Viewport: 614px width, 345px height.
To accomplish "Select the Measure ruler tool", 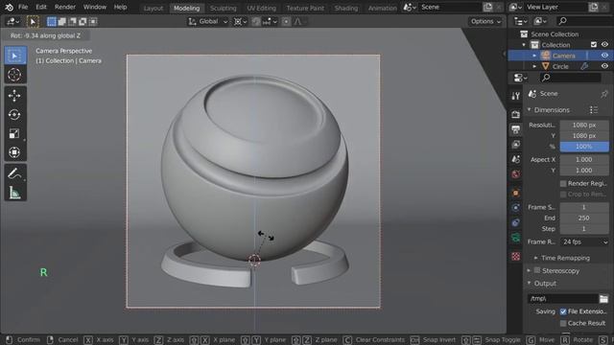I will click(14, 192).
